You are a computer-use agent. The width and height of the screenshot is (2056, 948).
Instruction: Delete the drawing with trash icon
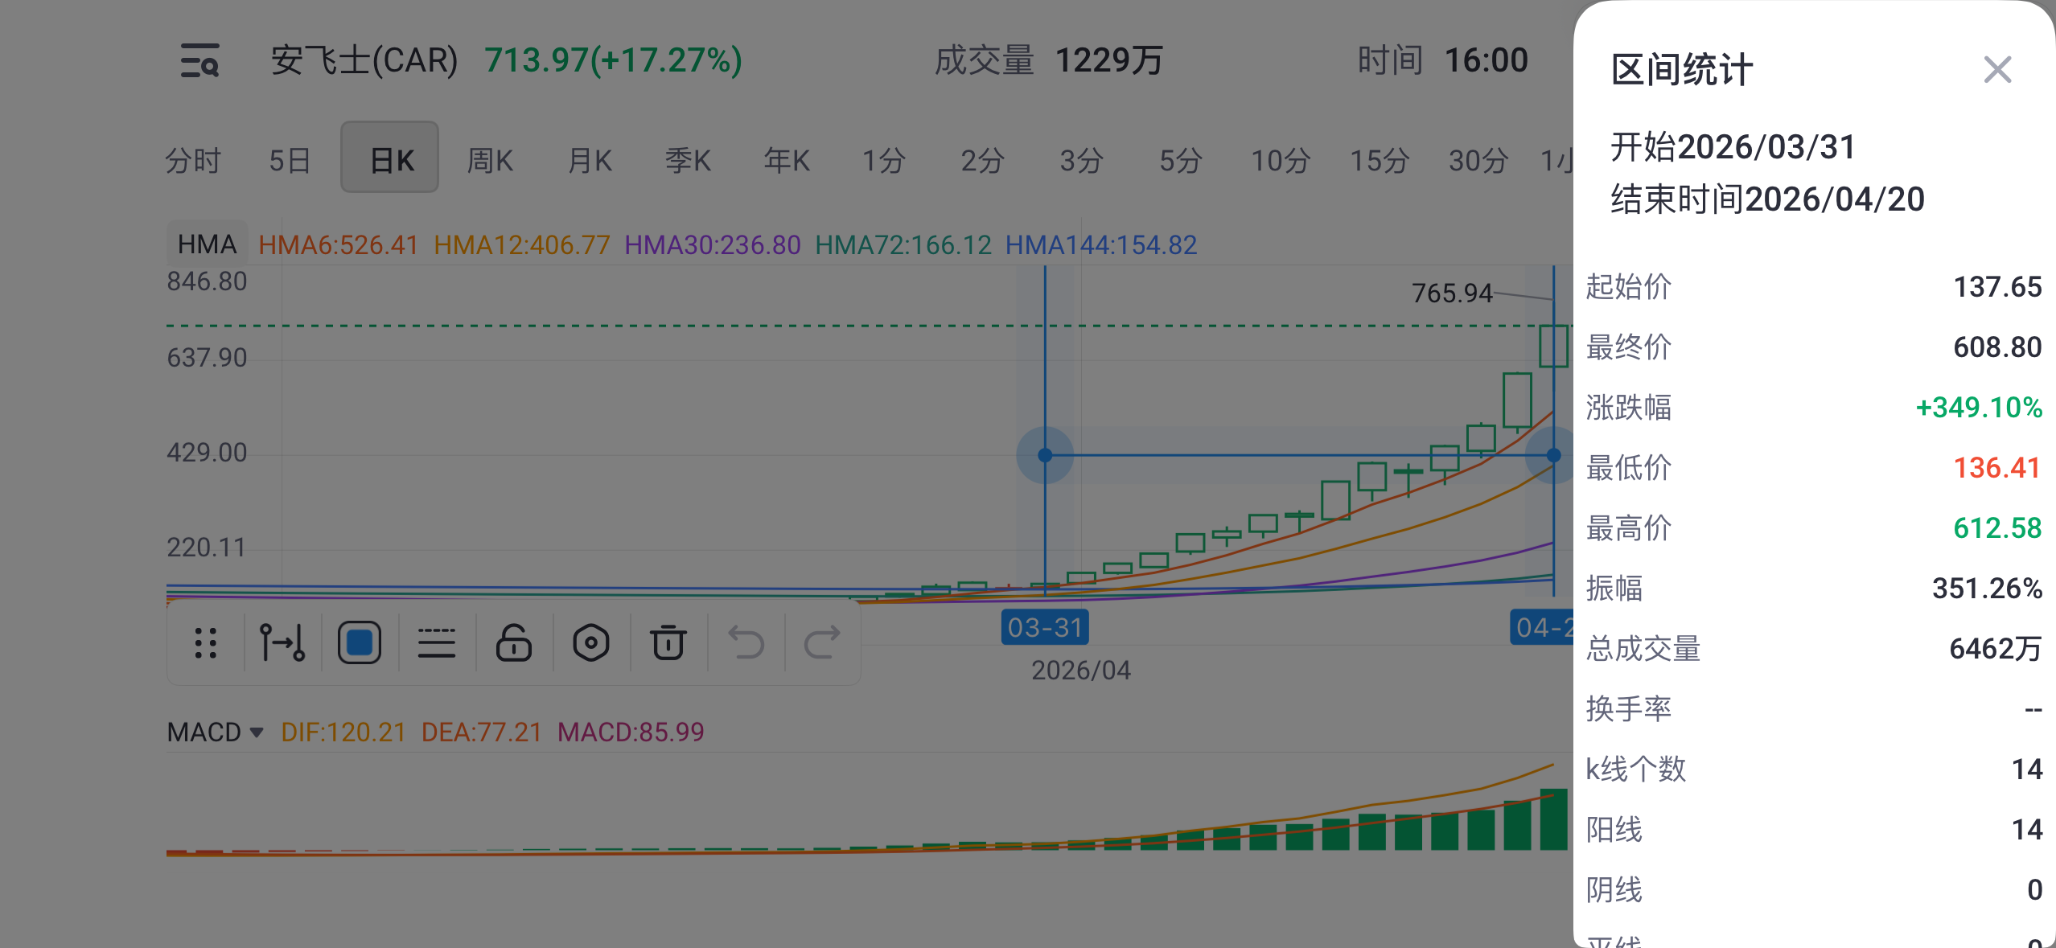[668, 643]
